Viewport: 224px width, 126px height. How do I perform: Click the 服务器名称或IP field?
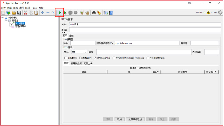click(x=147, y=43)
